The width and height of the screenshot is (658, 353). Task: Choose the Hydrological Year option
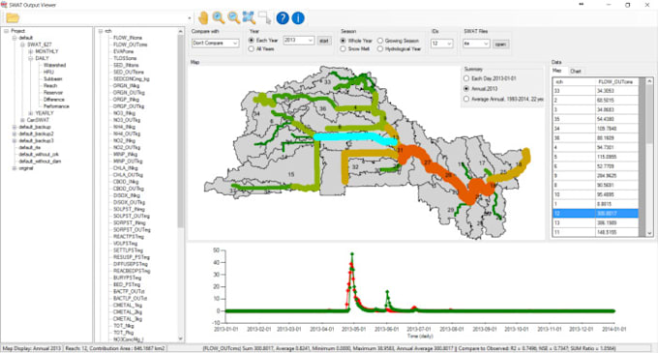[379, 49]
